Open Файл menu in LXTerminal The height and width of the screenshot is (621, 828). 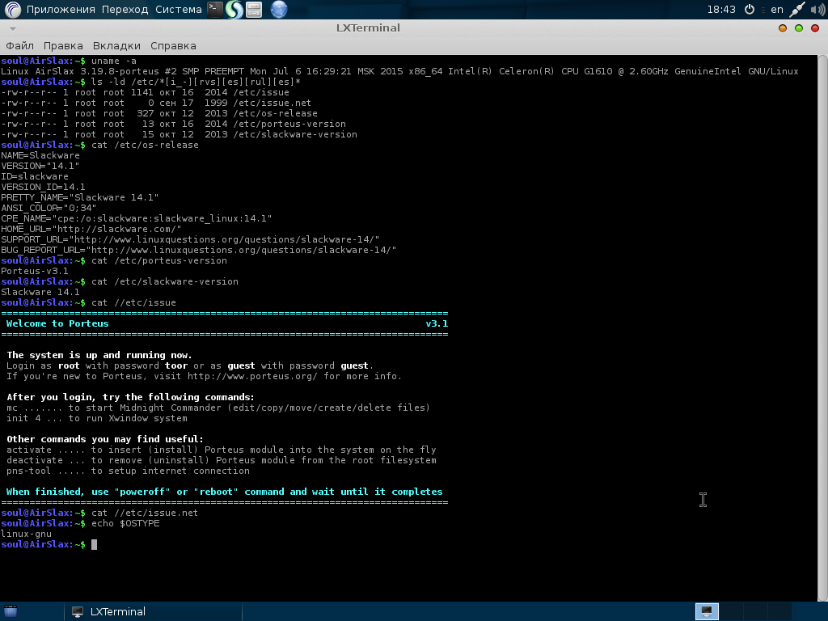click(x=19, y=45)
